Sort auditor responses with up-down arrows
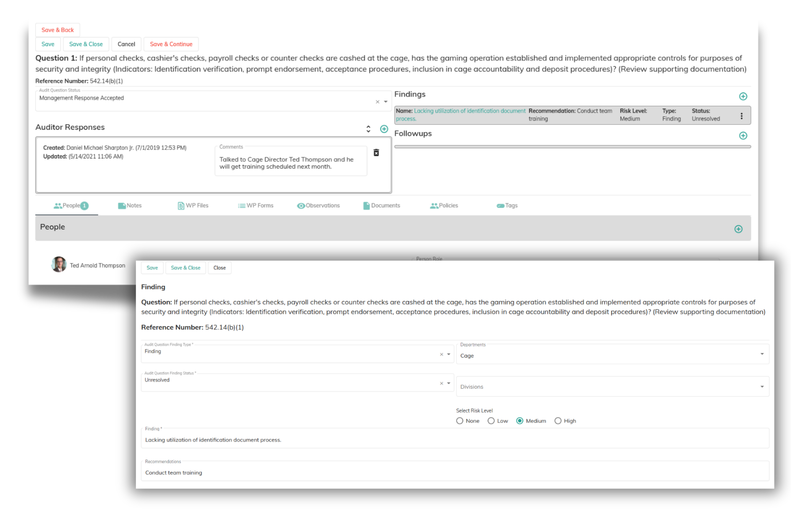 pyautogui.click(x=368, y=129)
